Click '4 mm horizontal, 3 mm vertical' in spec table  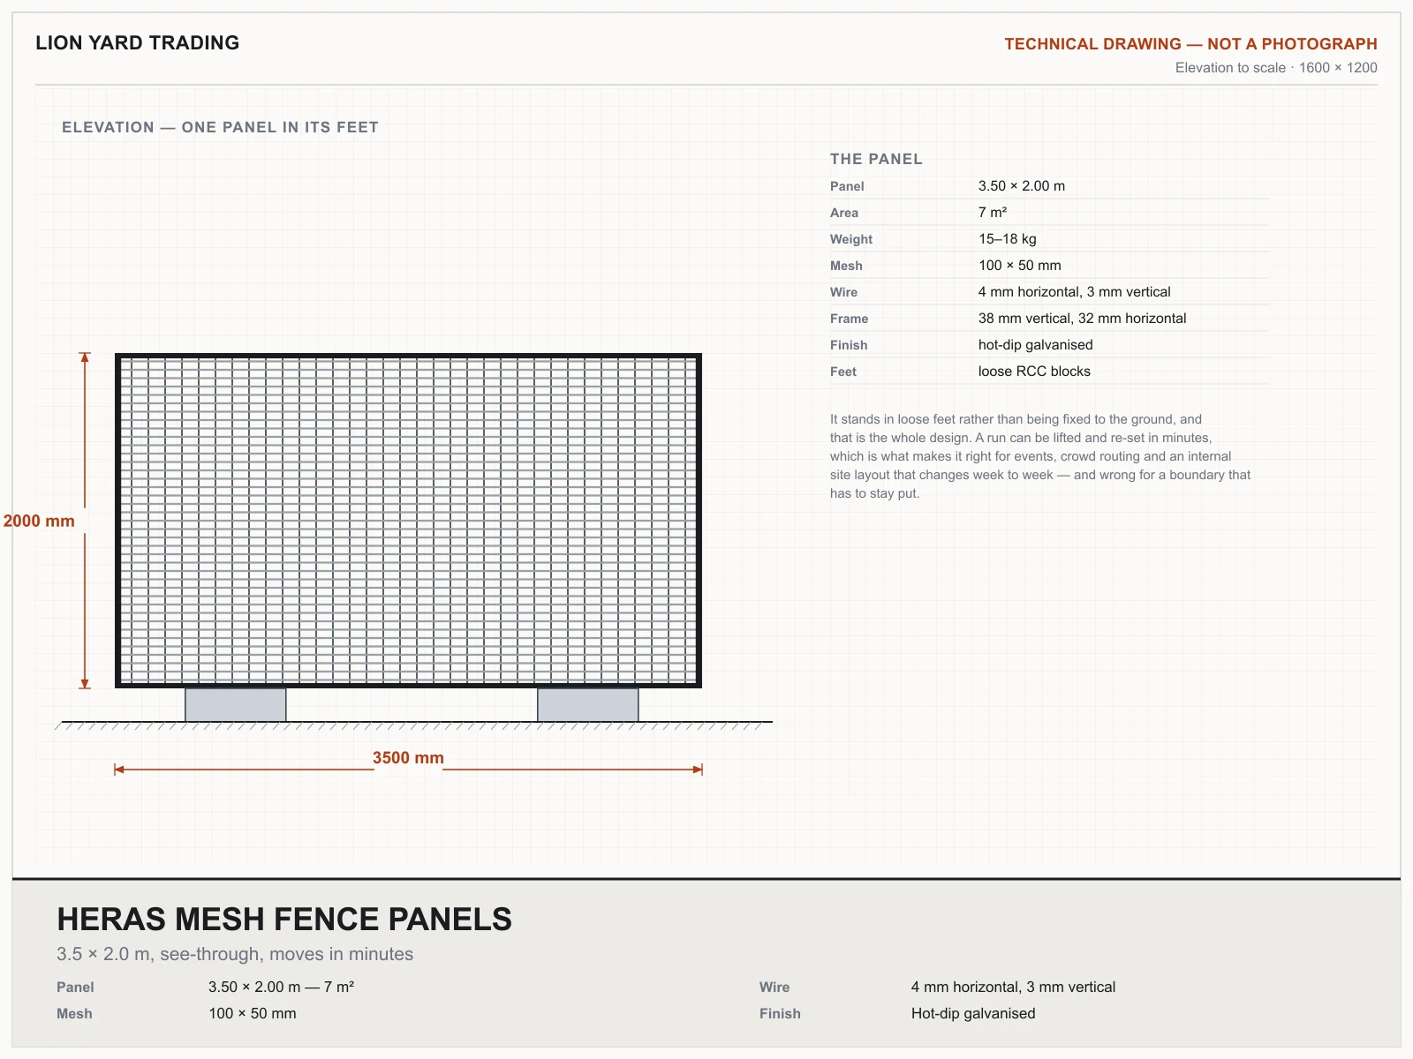point(1075,292)
